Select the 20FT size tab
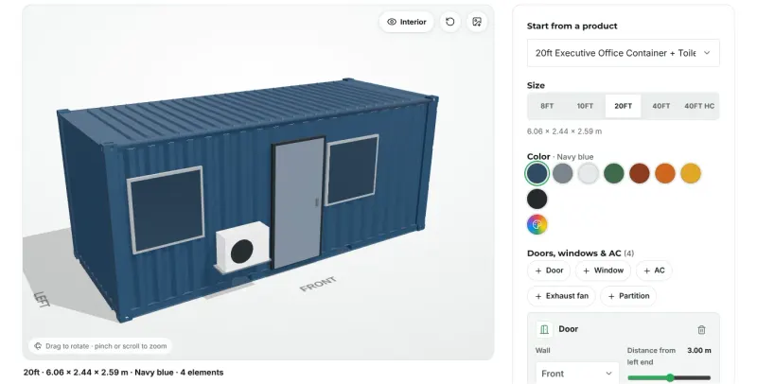Viewport: 757px width, 384px height. (x=623, y=106)
